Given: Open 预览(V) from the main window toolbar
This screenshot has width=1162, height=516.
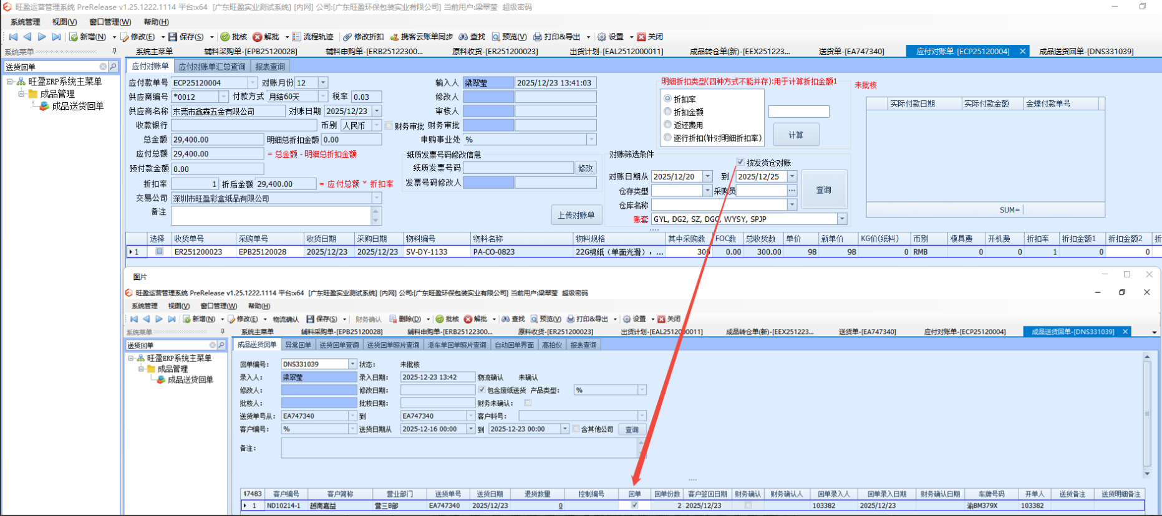Looking at the screenshot, I should [510, 37].
